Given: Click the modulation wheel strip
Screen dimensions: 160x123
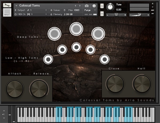Looking at the screenshot, I should [x=14, y=114].
